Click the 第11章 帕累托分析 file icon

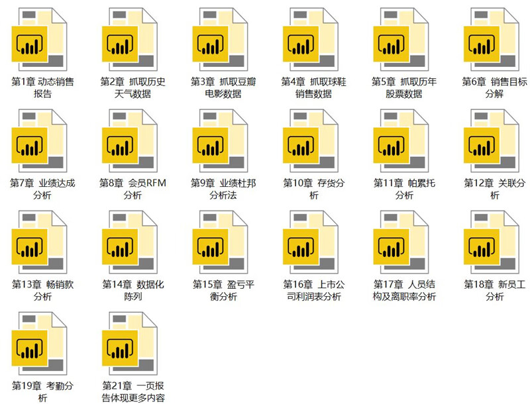click(401, 140)
